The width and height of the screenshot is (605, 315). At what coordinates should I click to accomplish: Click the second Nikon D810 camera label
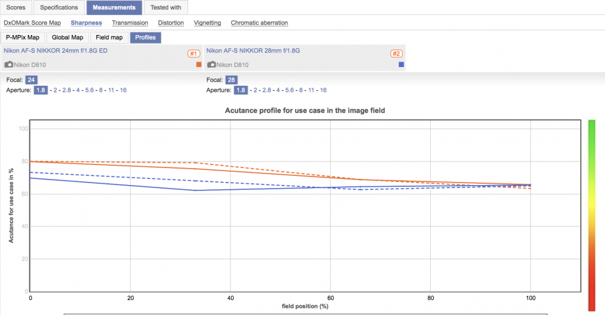[x=233, y=65]
